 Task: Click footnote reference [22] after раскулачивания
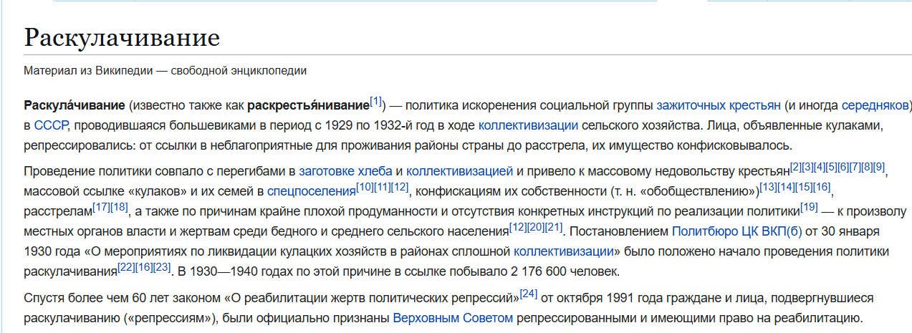[126, 266]
